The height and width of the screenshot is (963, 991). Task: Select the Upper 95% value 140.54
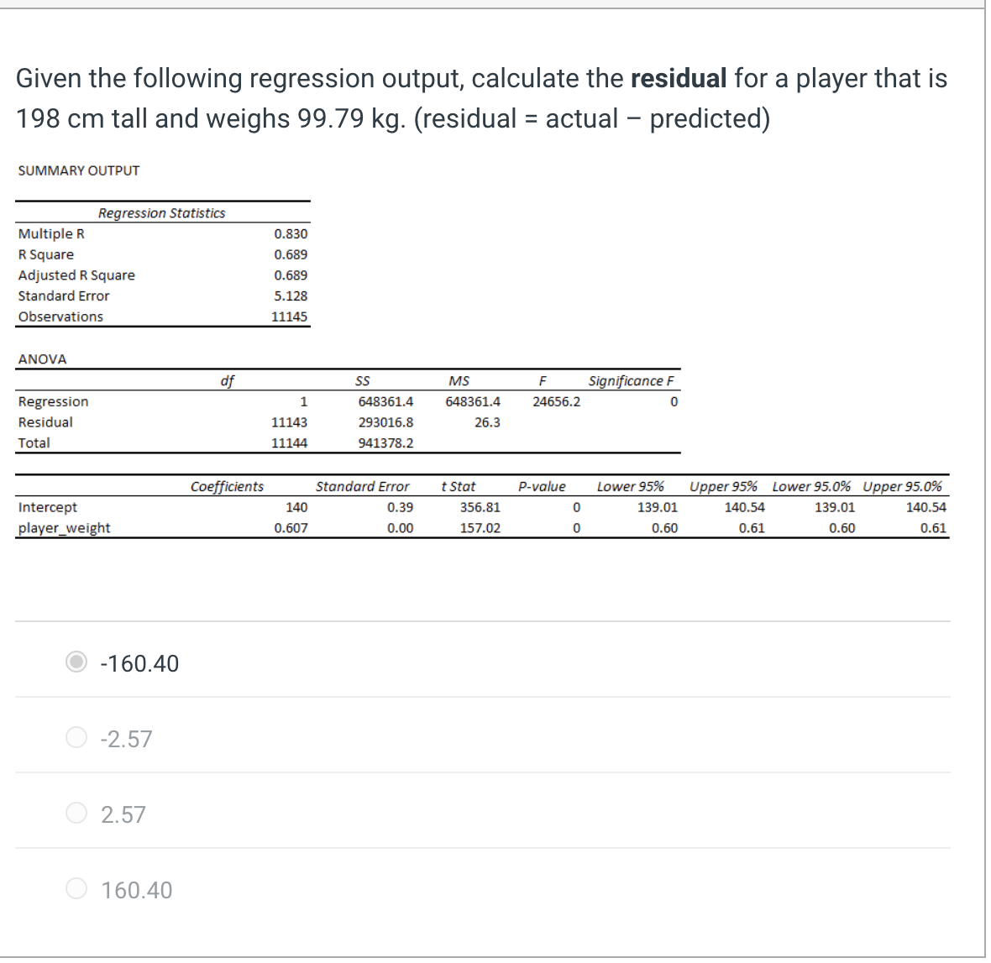(x=745, y=507)
